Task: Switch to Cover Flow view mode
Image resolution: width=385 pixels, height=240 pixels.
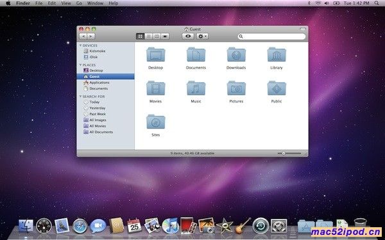Action: [166, 36]
